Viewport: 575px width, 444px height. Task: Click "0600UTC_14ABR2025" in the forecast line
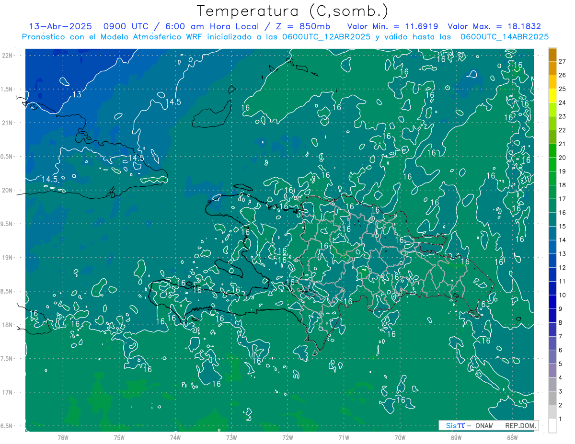pyautogui.click(x=504, y=36)
